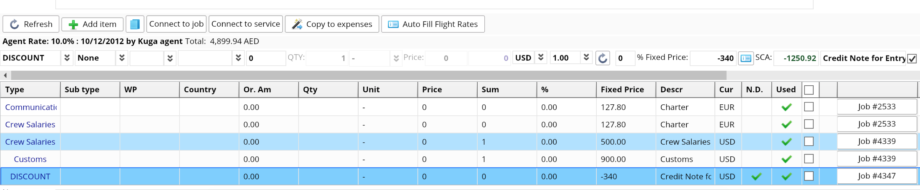Toggle the Credit Note for Entry checkbox
The height and width of the screenshot is (190, 920).
click(x=912, y=58)
